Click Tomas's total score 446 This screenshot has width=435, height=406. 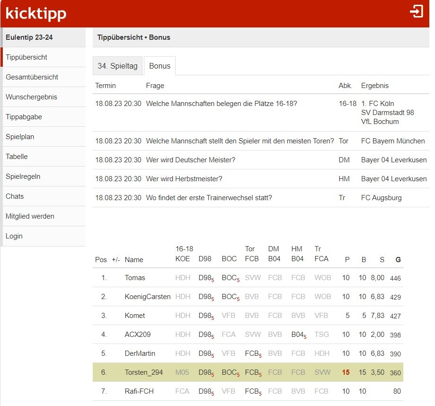(395, 278)
